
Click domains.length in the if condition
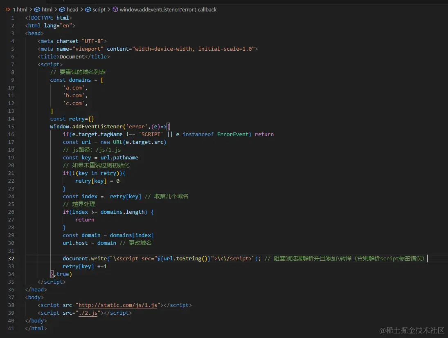coord(122,212)
